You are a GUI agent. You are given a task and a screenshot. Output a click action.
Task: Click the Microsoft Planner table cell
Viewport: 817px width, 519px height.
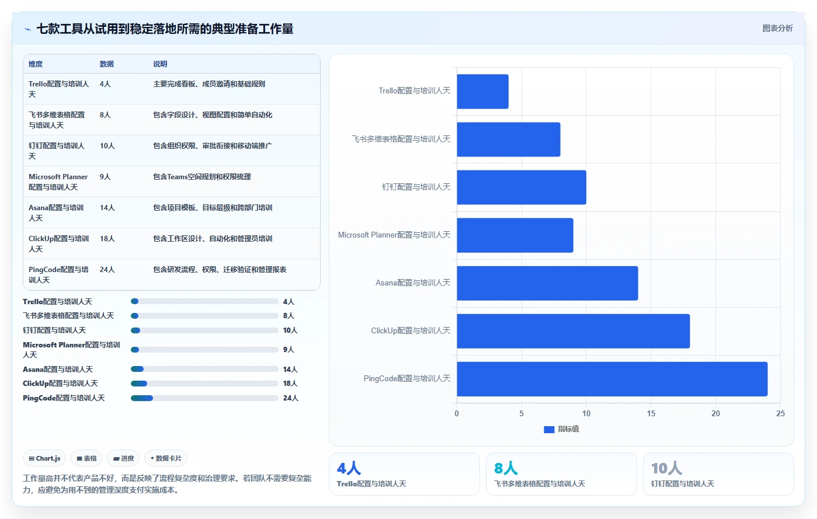(x=58, y=182)
